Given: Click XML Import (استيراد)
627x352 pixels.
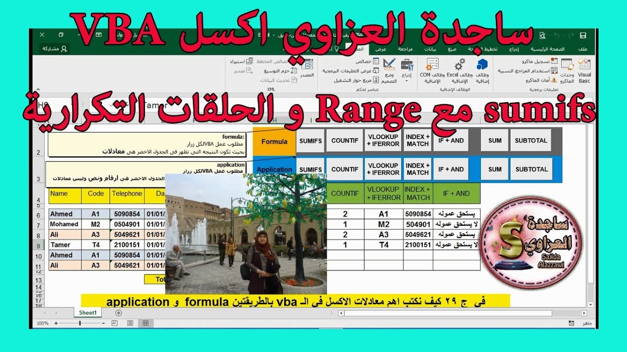Looking at the screenshot, I should pyautogui.click(x=241, y=62).
